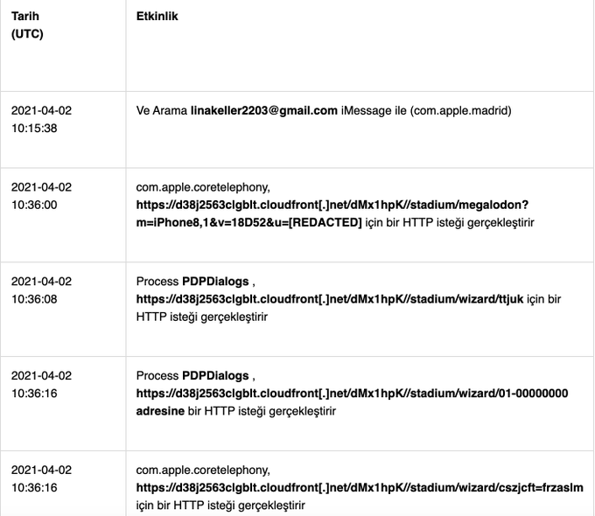This screenshot has height=516, width=595.
Task: Click the wizard/01-00000000 URL
Action: click(352, 393)
